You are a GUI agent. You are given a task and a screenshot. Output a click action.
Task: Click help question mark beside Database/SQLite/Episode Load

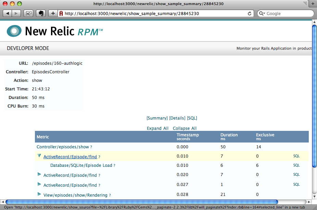114,165
